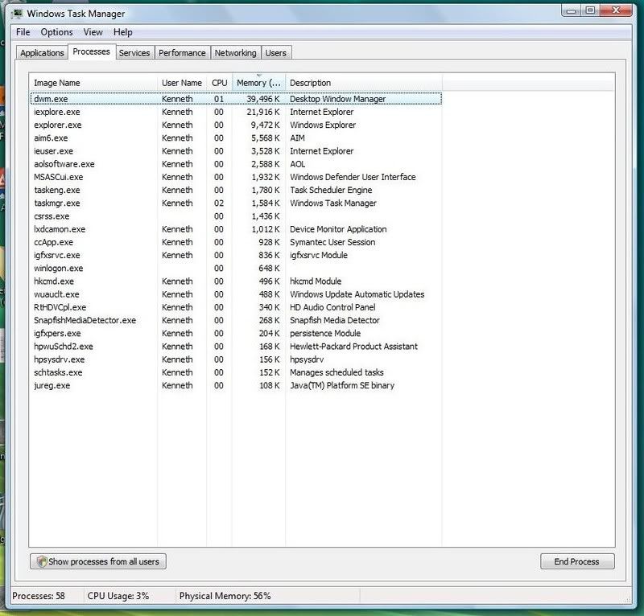Select the RtHDVCpl.exe process

236,307
